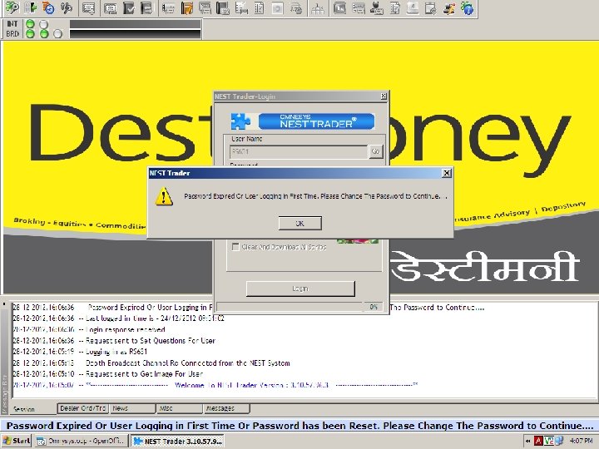
Task: Click NEST Trader 3.10.57.9 taskbar item
Action: click(177, 441)
